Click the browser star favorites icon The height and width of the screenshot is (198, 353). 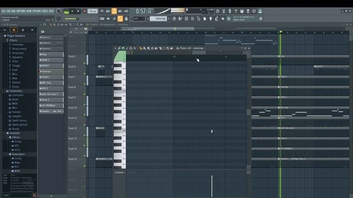point(32,30)
